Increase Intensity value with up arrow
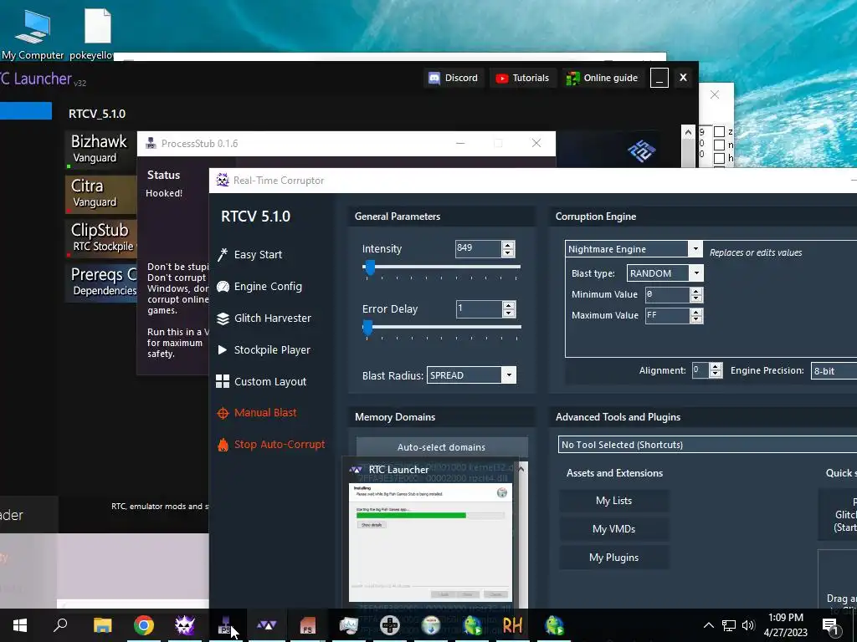 (x=508, y=245)
